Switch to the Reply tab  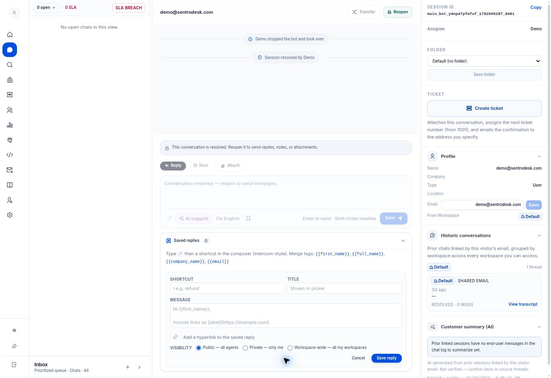tap(173, 166)
